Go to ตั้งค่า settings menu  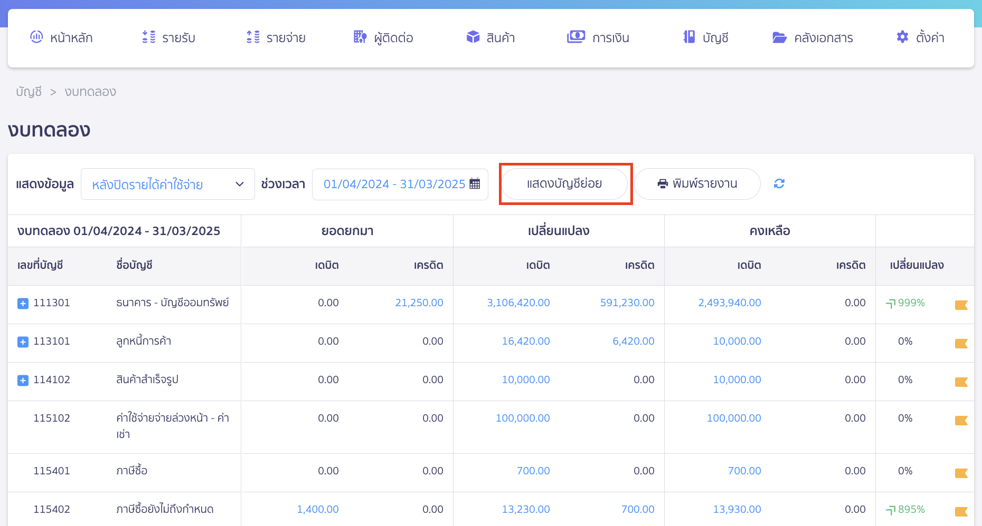(920, 37)
